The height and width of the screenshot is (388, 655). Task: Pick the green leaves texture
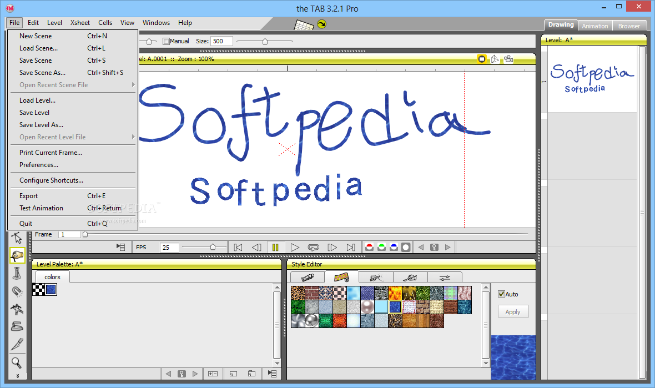298,307
